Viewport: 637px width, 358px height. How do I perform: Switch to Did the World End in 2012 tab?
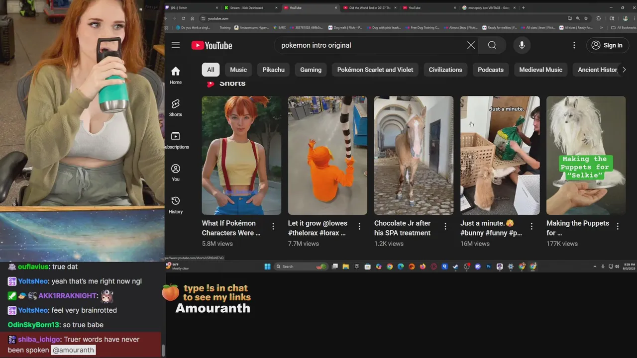coord(369,7)
